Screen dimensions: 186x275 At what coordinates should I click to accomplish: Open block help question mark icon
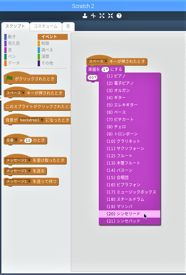pyautogui.click(x=119, y=16)
